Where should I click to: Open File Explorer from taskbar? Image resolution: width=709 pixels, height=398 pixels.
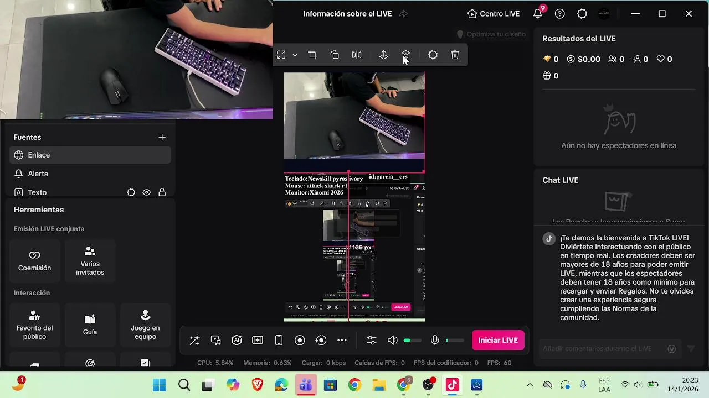[379, 385]
